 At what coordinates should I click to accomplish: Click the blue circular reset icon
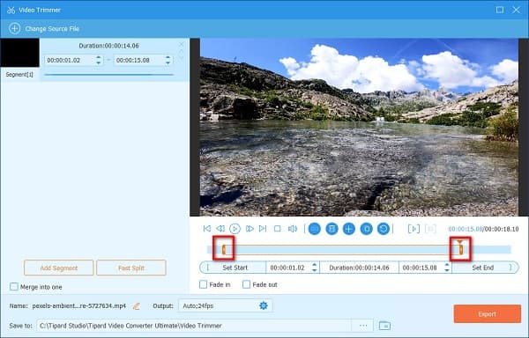(384, 229)
